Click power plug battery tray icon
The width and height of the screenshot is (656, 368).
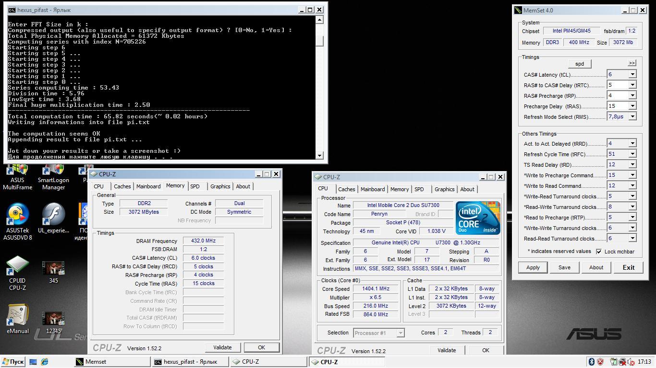613,362
